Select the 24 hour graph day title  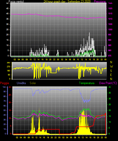(x=67, y=2)
